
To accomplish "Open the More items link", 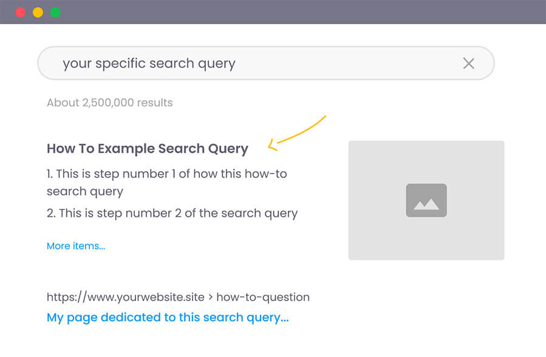I will (x=76, y=246).
